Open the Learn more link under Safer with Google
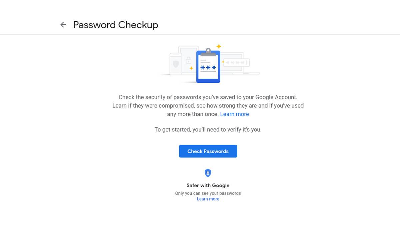 pos(208,199)
